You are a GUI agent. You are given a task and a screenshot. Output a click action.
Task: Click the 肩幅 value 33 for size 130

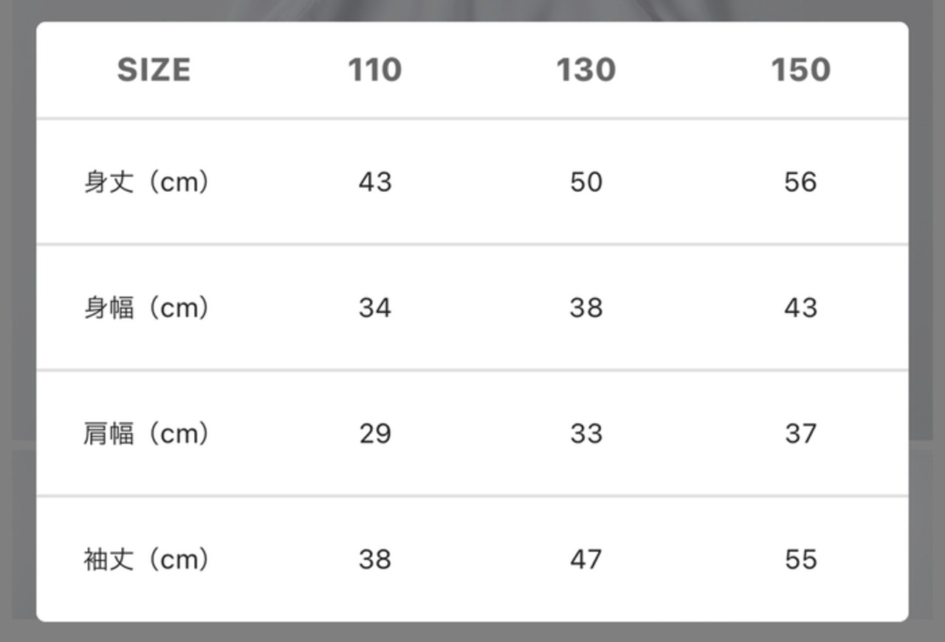[x=586, y=434]
